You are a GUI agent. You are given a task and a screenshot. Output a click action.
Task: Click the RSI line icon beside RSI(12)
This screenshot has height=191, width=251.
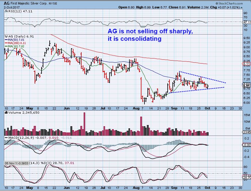click(x=6, y=11)
